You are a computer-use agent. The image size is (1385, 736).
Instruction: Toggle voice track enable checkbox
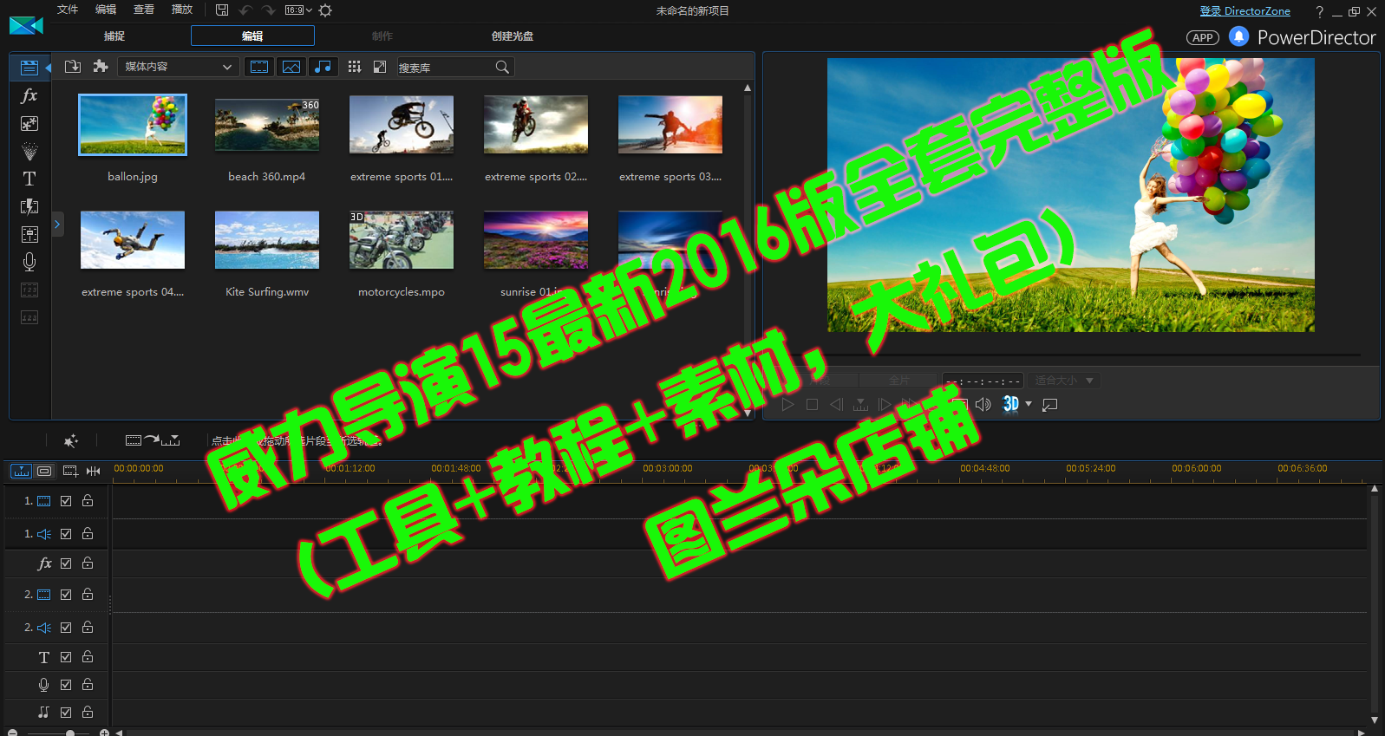click(66, 685)
